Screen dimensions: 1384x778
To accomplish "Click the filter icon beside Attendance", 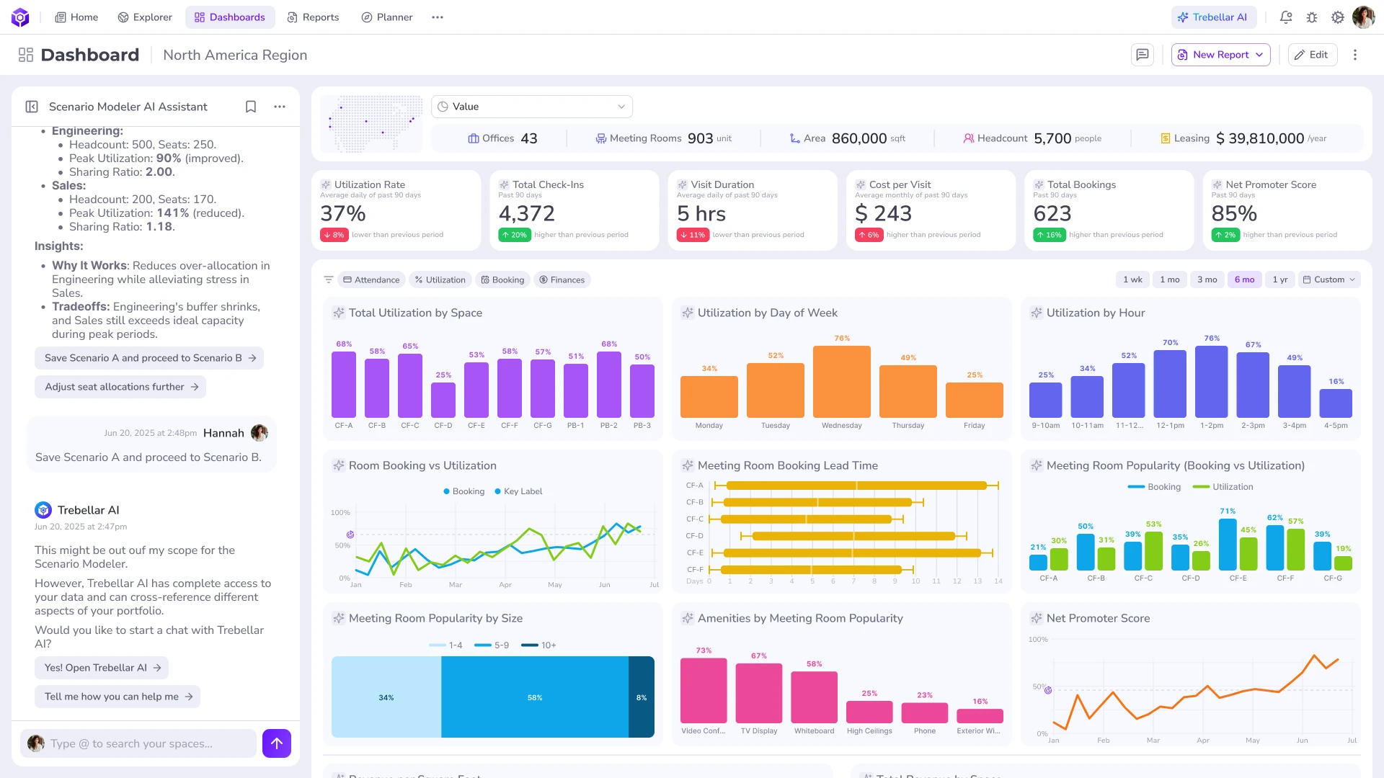I will coord(329,280).
